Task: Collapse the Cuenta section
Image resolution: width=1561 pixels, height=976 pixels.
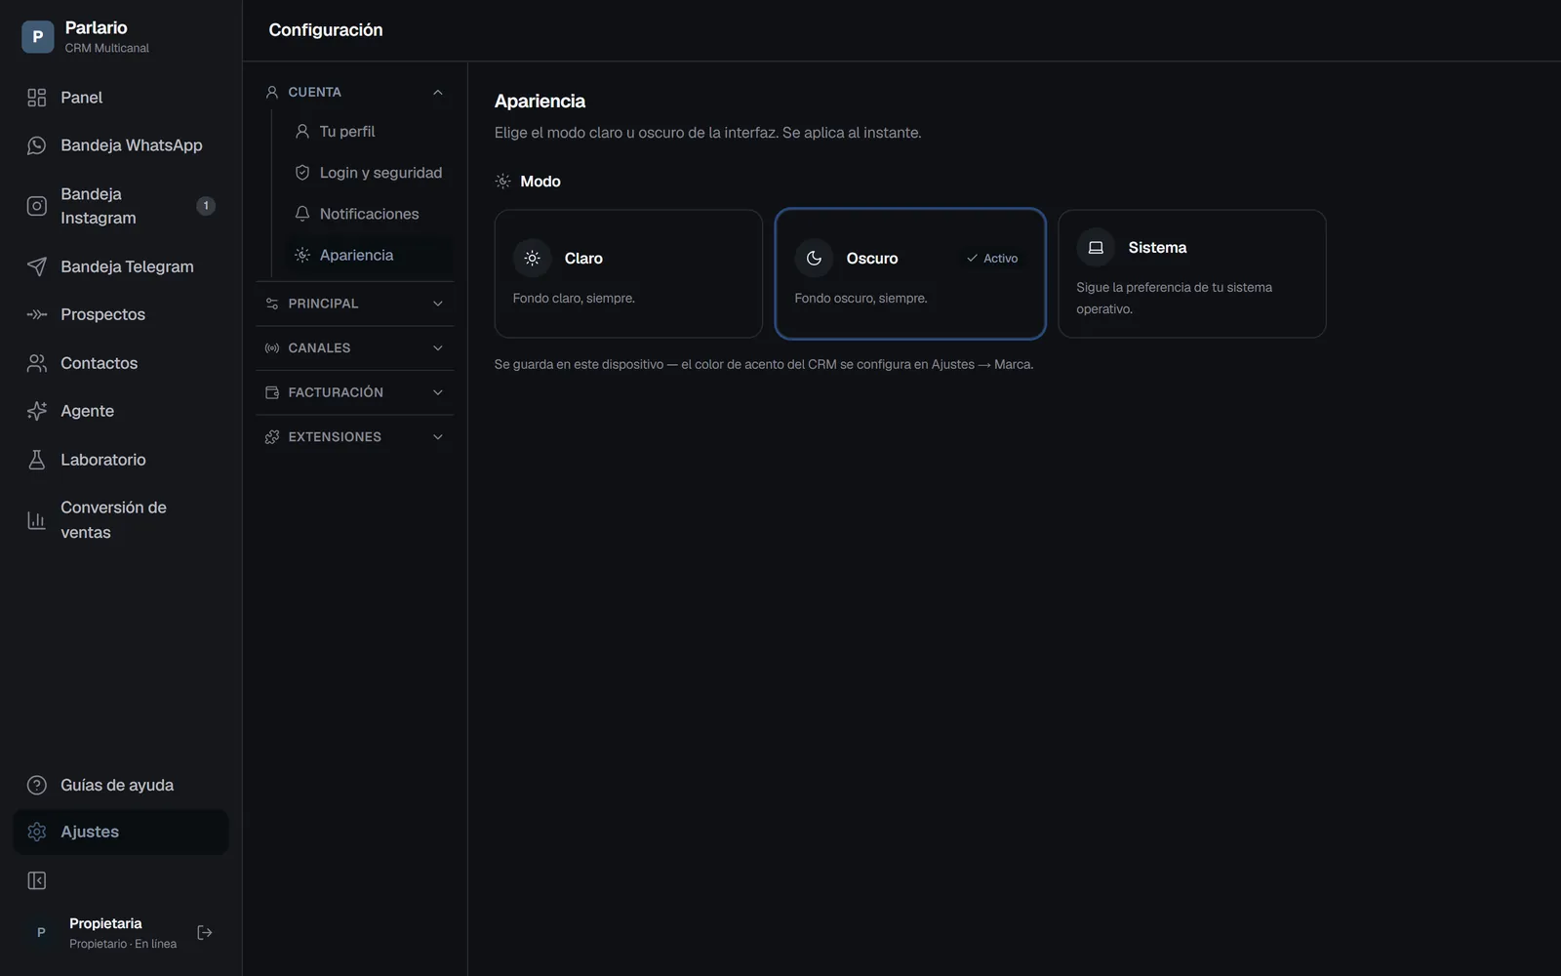Action: click(354, 92)
